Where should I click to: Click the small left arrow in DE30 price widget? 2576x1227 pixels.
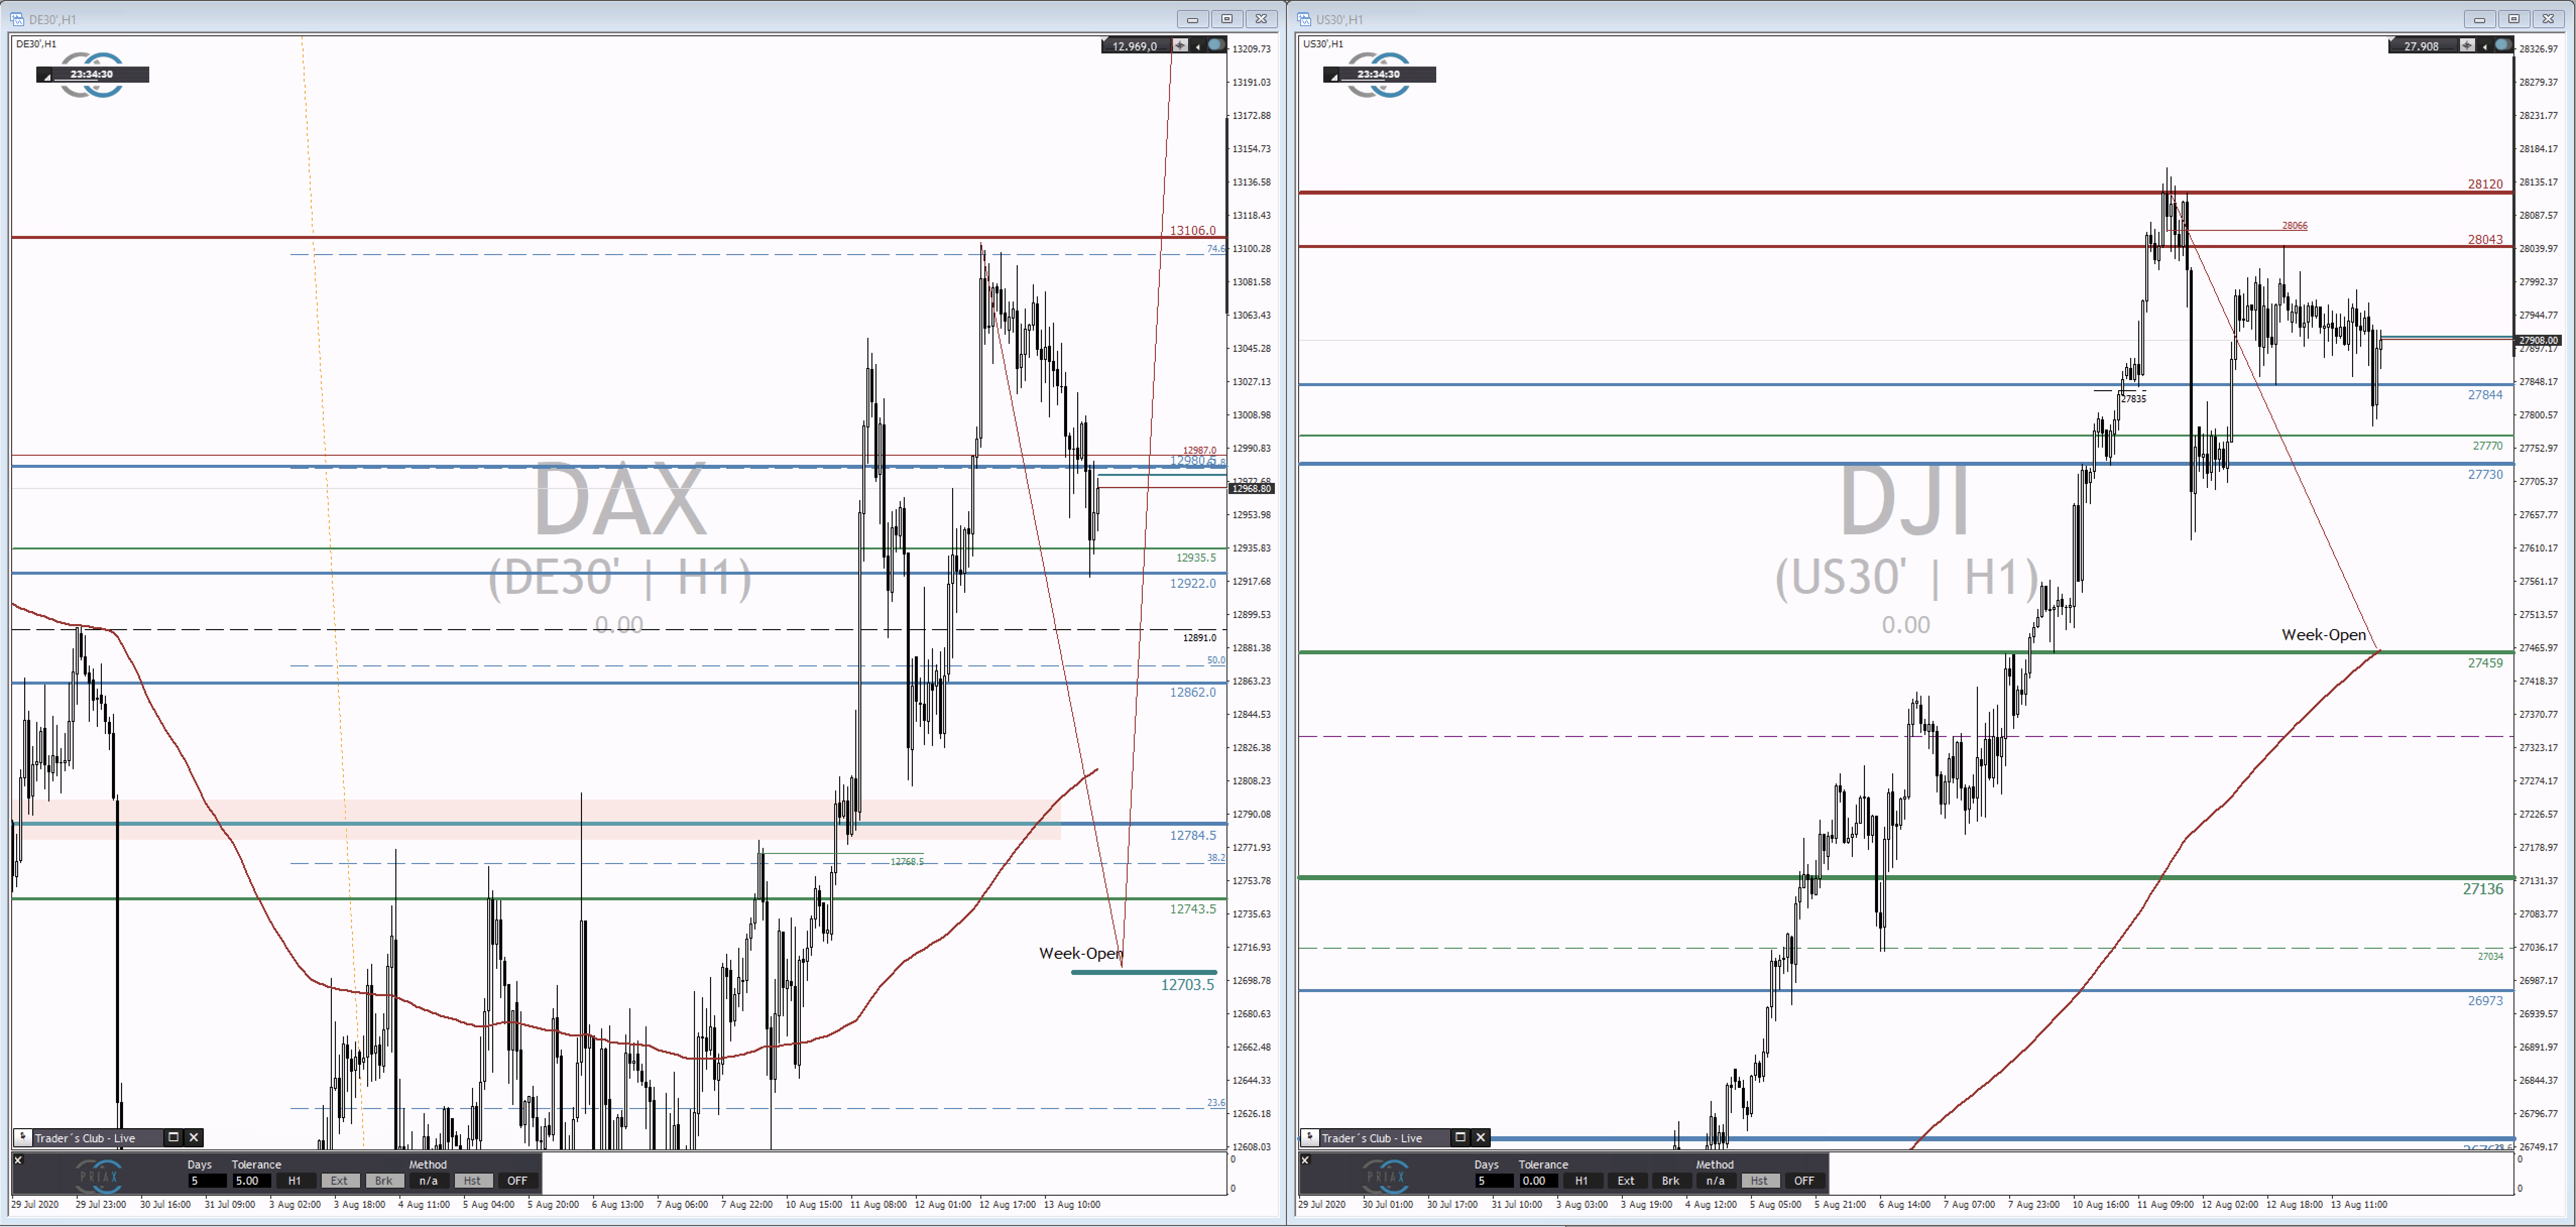point(1198,46)
